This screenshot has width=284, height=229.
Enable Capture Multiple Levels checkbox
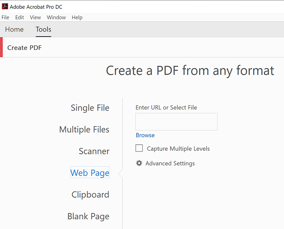139,148
